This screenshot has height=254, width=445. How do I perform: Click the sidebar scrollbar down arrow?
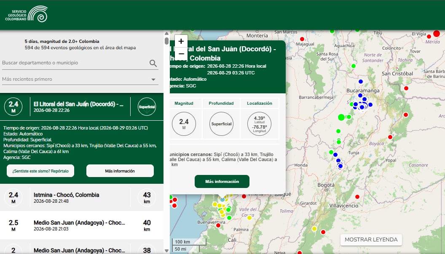pos(166,251)
